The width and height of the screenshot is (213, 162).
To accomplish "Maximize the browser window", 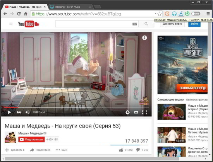I will tap(199, 2).
